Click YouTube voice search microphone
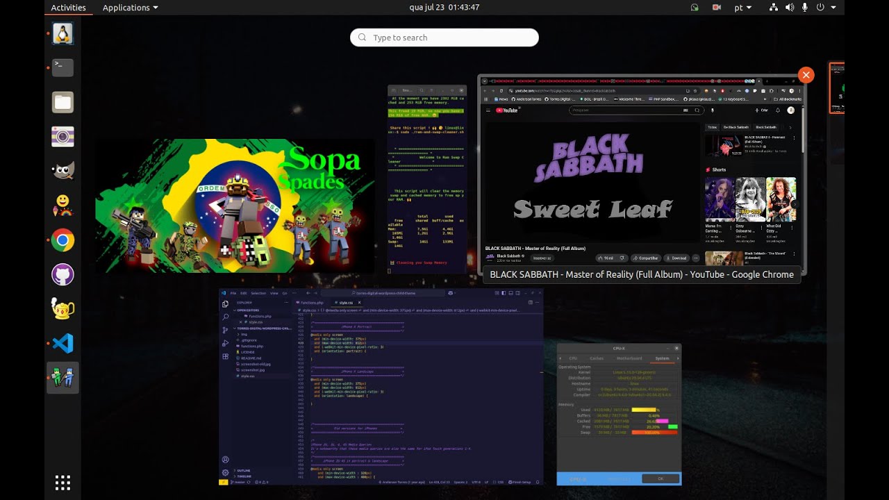889x500 pixels. (713, 110)
